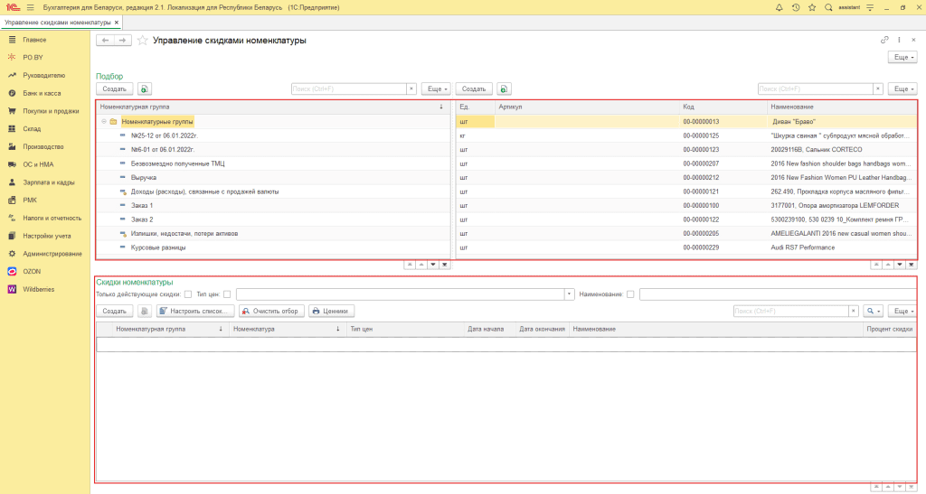Select the Выручка group row
Image resolution: width=926 pixels, height=494 pixels.
tap(273, 177)
